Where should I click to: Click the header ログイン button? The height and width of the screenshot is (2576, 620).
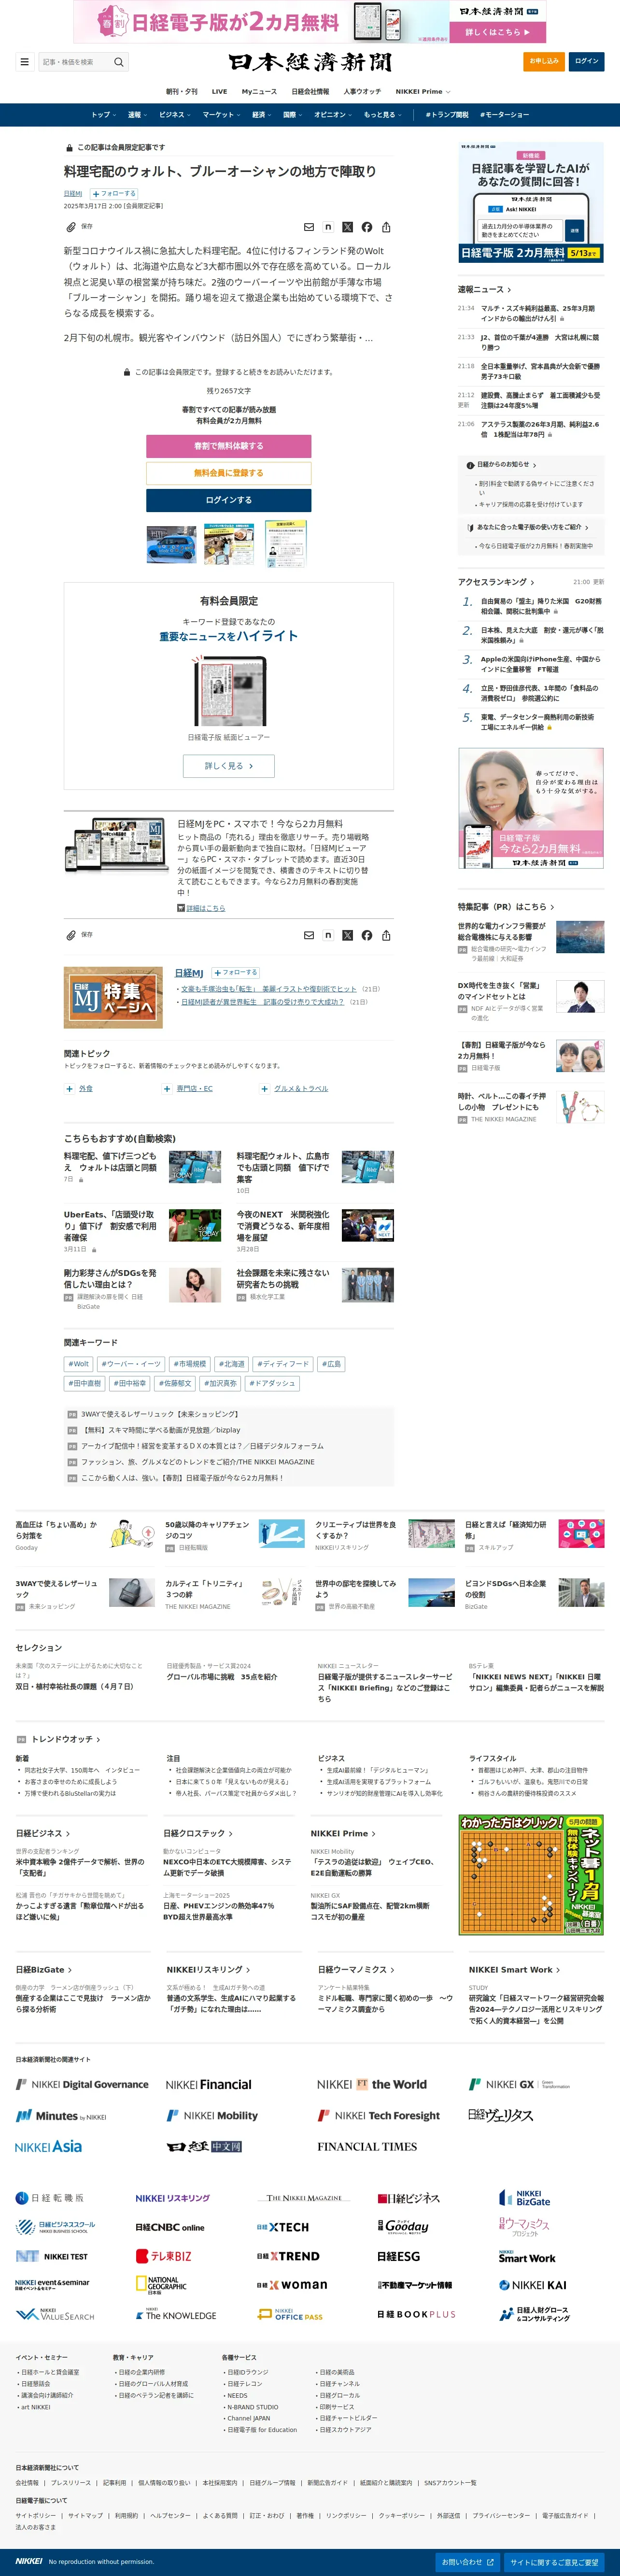[x=587, y=62]
